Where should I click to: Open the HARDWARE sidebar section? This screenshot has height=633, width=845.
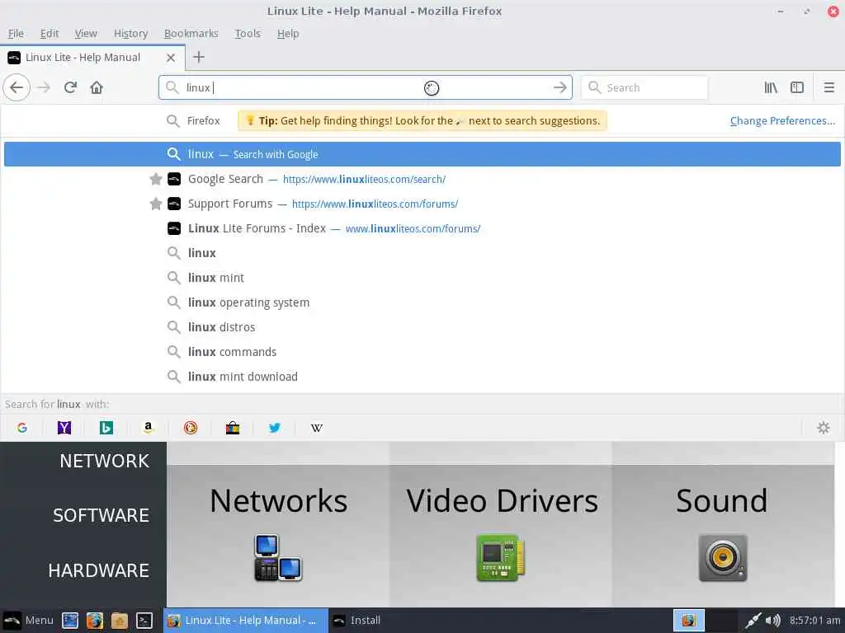[99, 570]
